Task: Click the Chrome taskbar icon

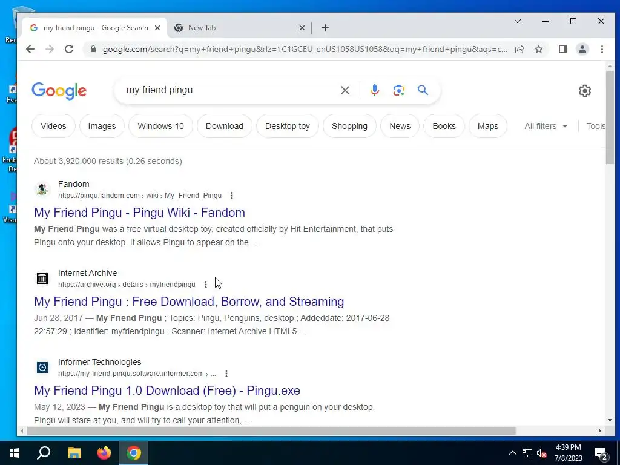Action: [x=134, y=453]
